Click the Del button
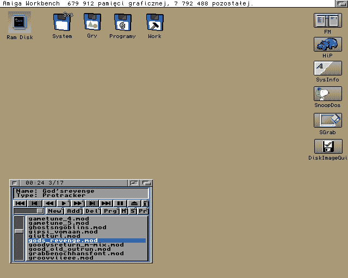The height and width of the screenshot is (278, 348). click(92, 211)
